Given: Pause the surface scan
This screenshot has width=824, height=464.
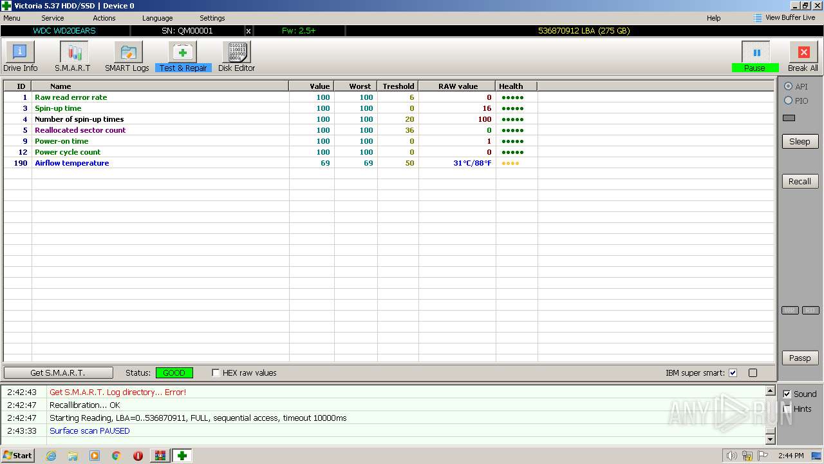Looking at the screenshot, I should pyautogui.click(x=756, y=57).
